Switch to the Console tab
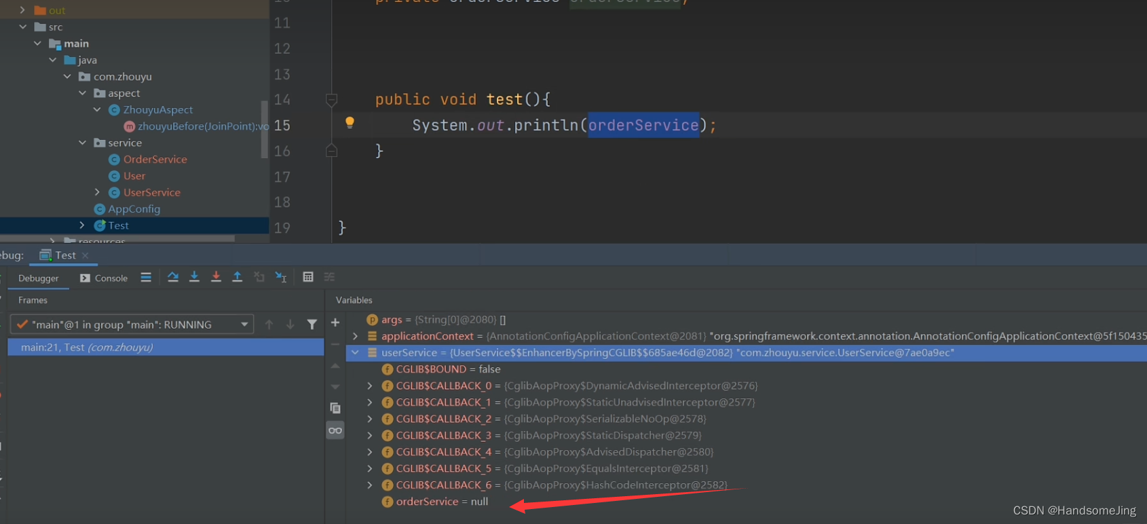Screen dimensions: 1147x524 click(x=104, y=278)
